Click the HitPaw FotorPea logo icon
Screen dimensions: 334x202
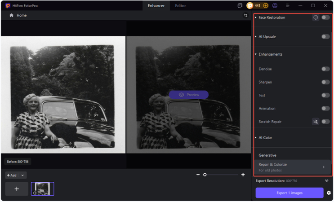coord(8,6)
